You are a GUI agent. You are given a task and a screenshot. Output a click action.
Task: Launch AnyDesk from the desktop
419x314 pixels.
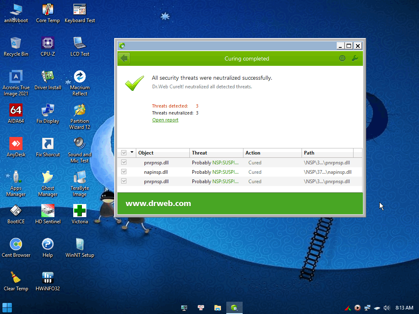16,147
